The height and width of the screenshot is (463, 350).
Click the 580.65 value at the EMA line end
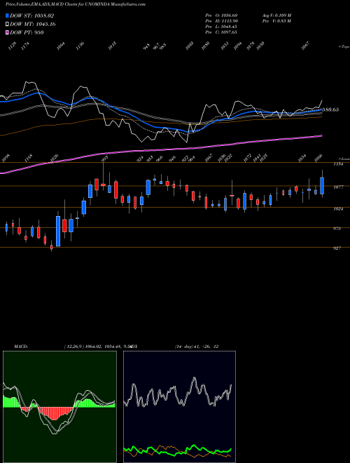click(330, 109)
